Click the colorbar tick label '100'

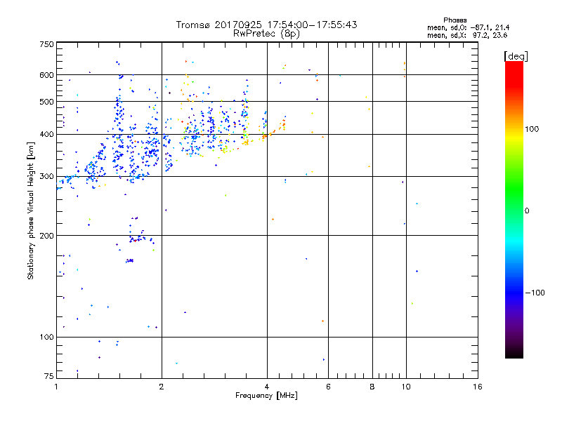click(532, 129)
